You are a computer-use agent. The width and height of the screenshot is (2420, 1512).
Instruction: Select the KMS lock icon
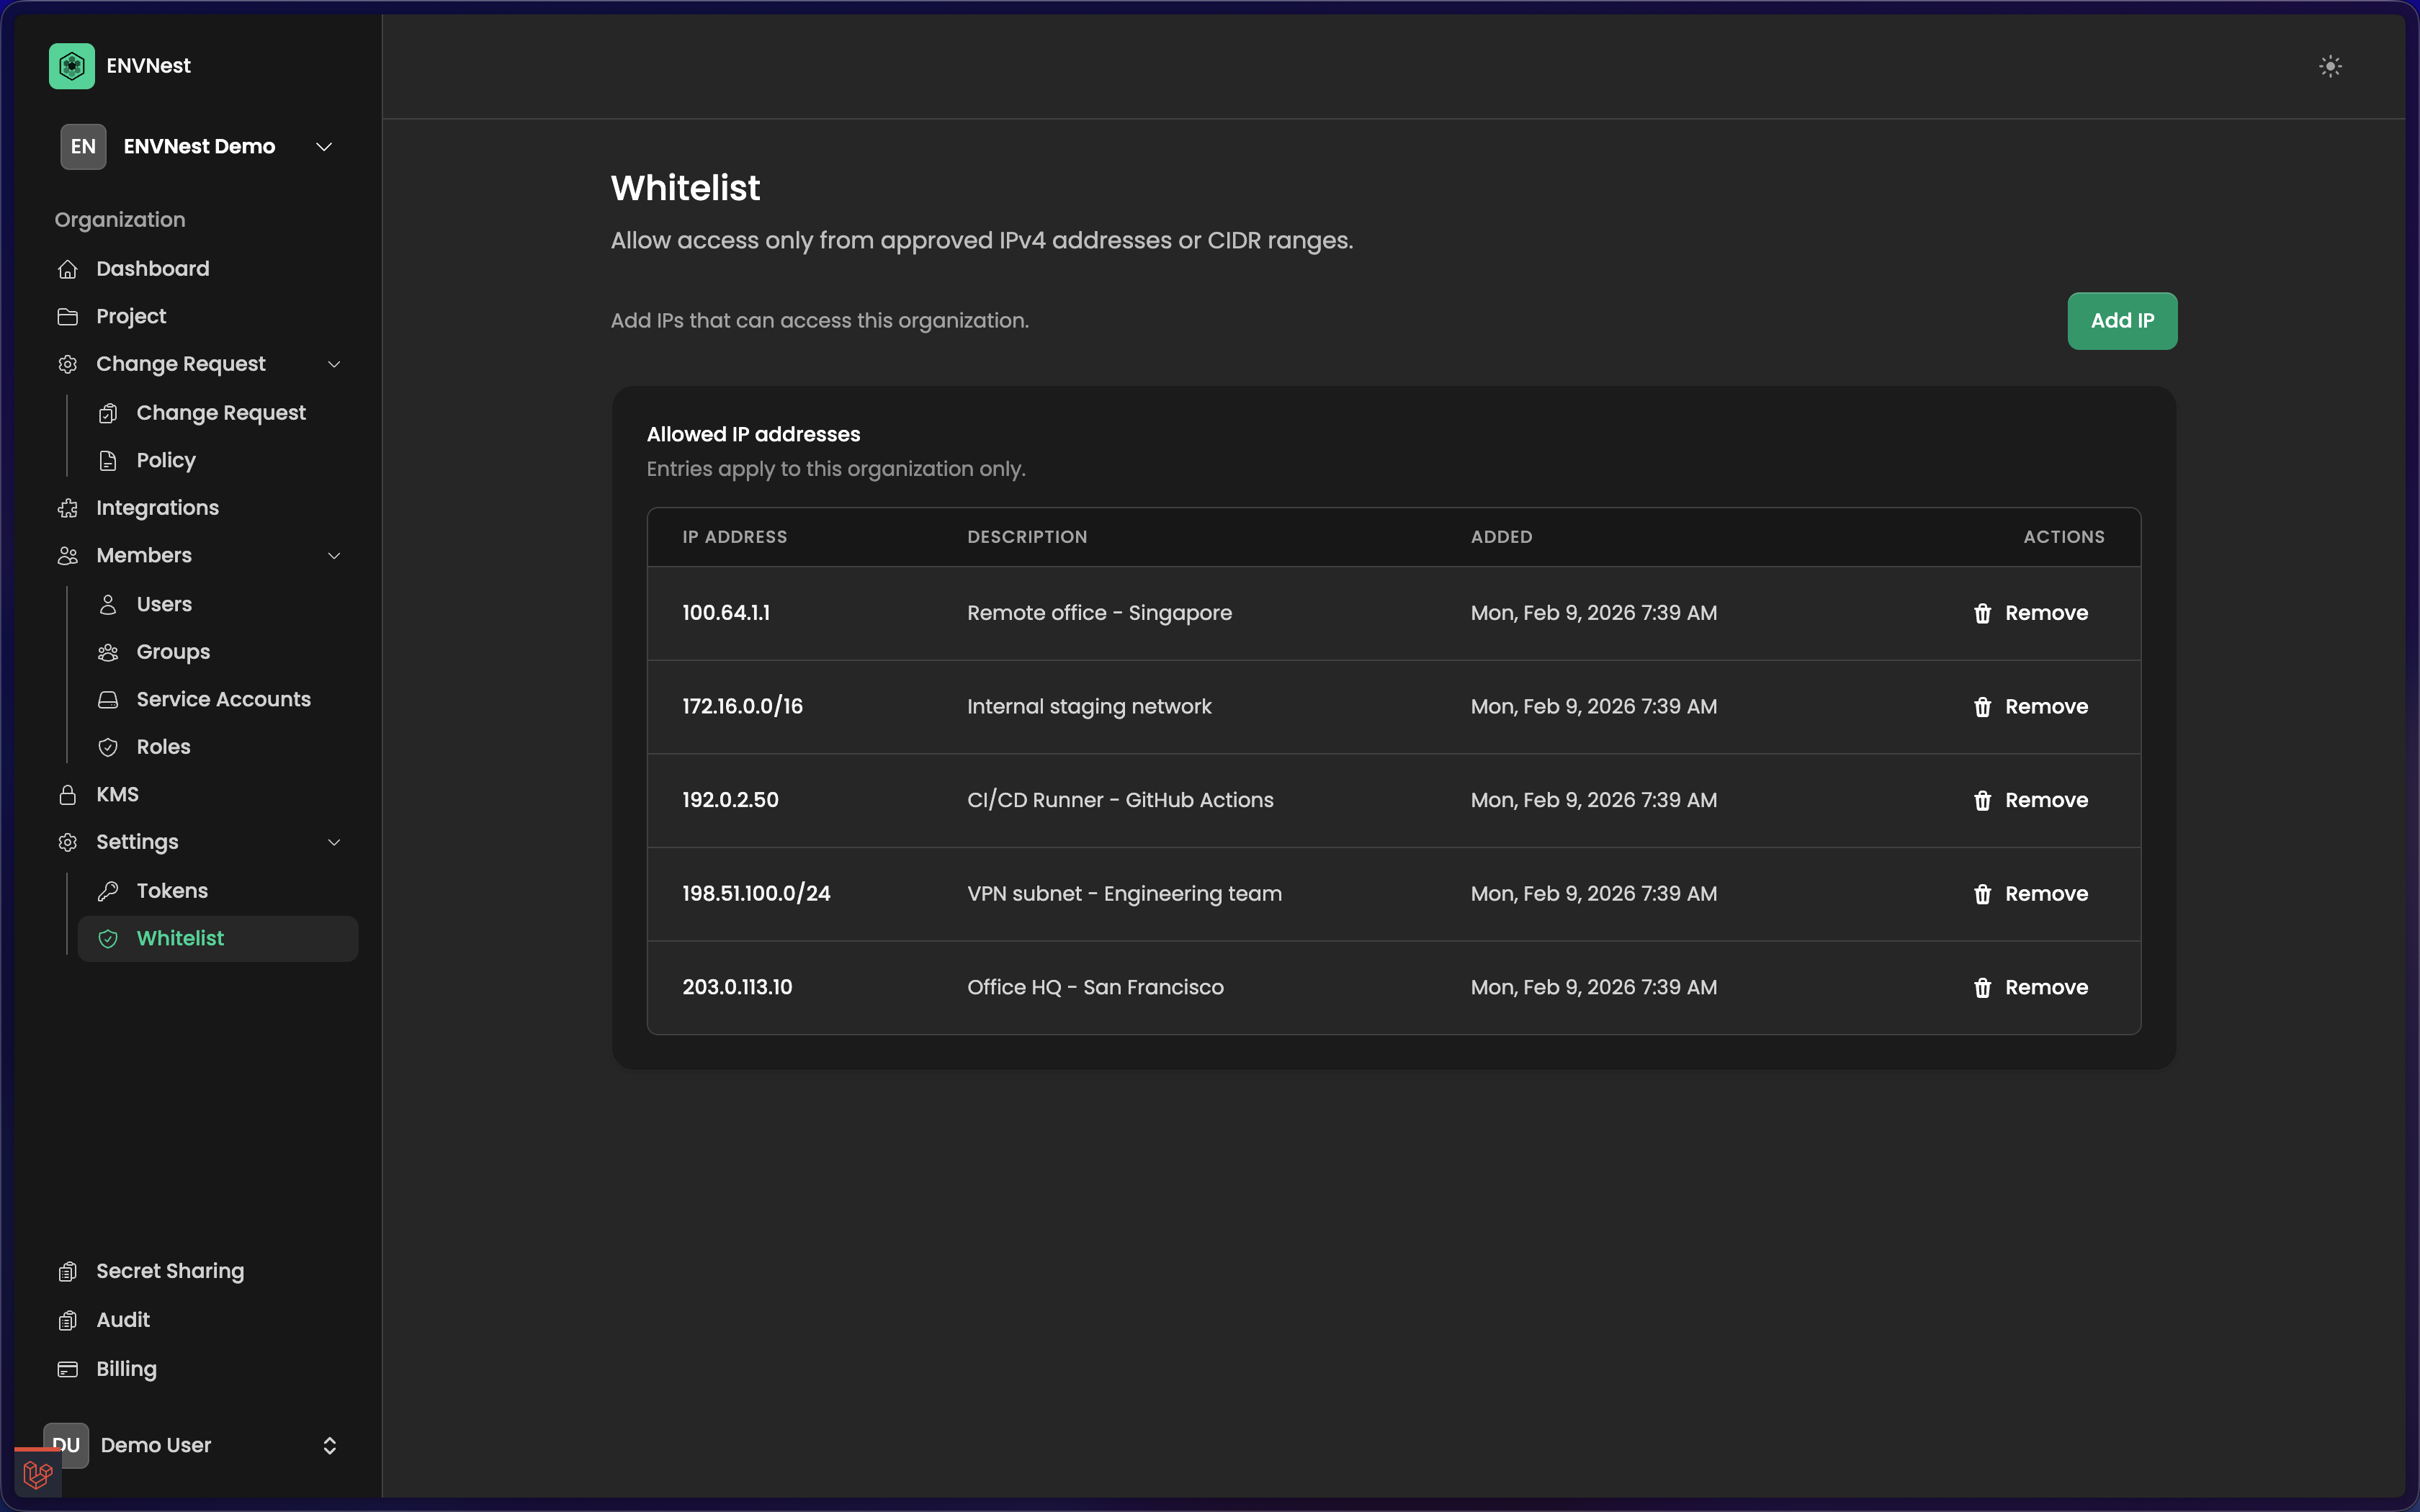coord(68,794)
